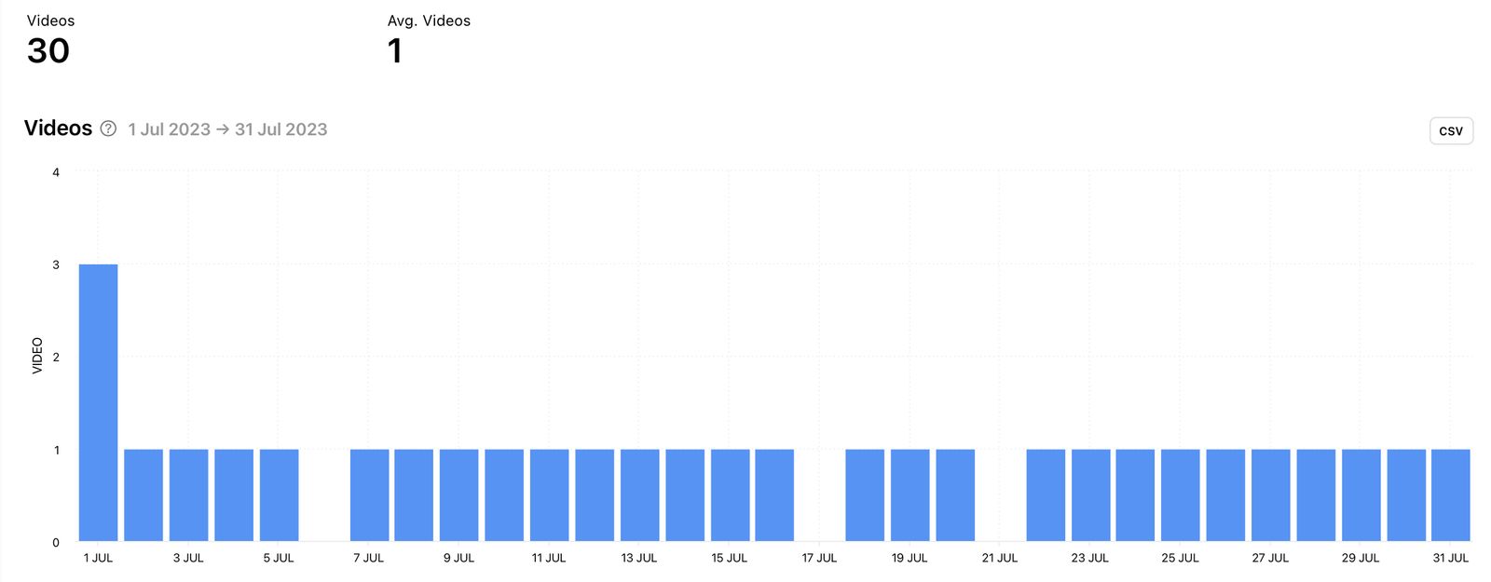Select the bar for 15 JUL
Viewport: 1491px width, 582px height.
click(x=732, y=494)
